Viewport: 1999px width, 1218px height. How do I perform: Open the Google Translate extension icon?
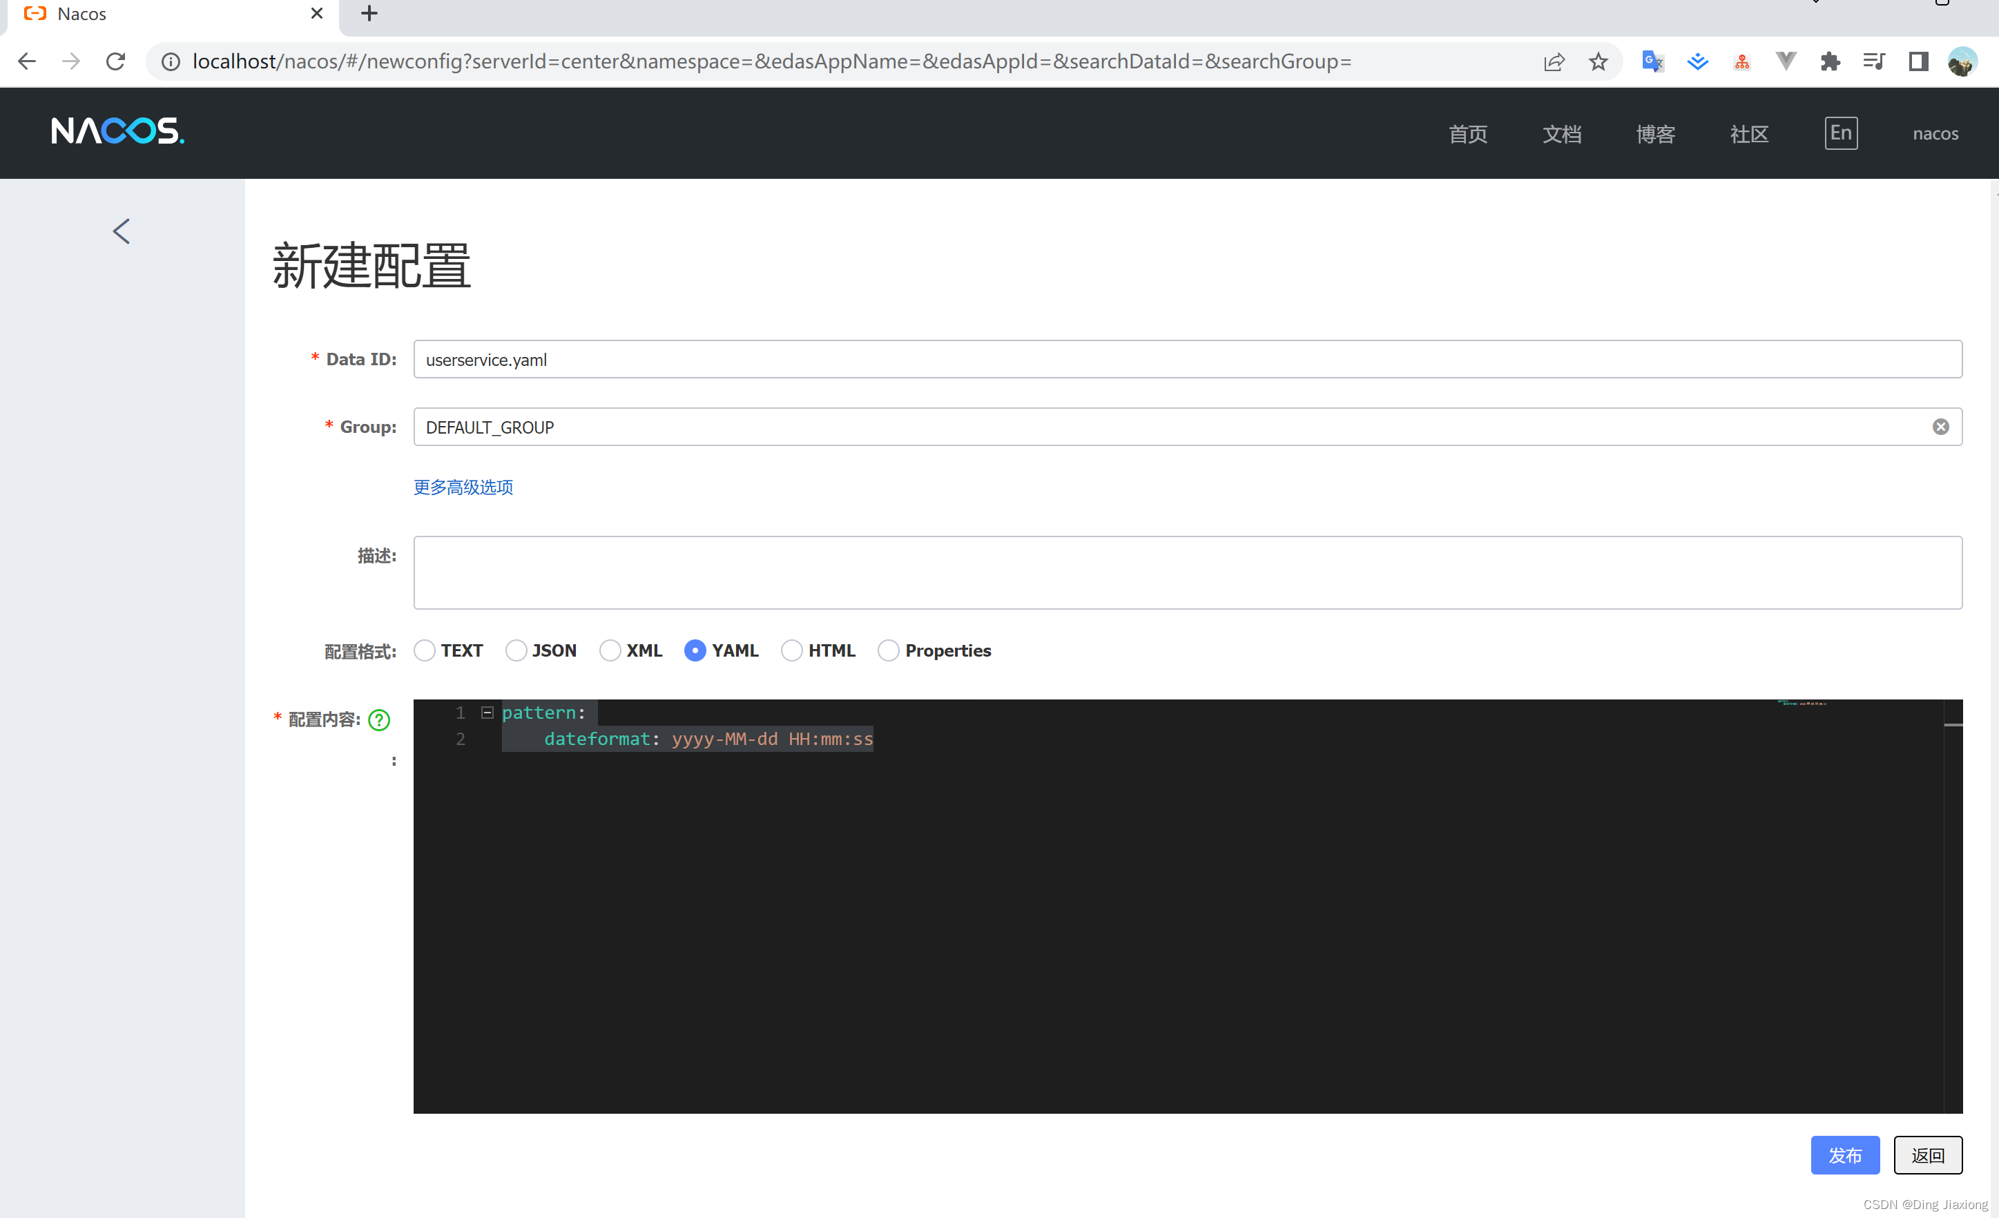point(1652,61)
